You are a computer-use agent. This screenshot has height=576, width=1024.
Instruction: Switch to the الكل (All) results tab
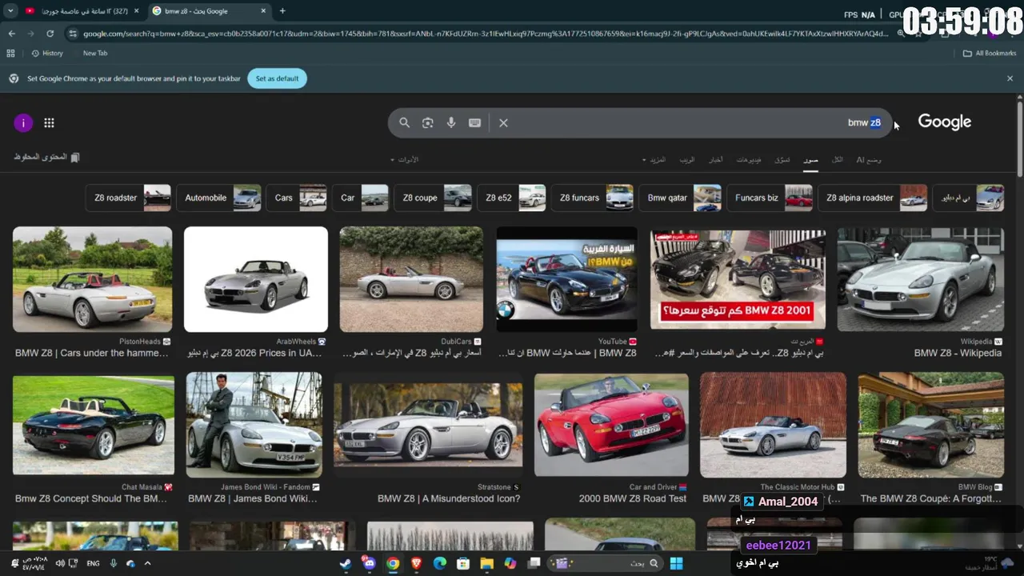tap(837, 159)
